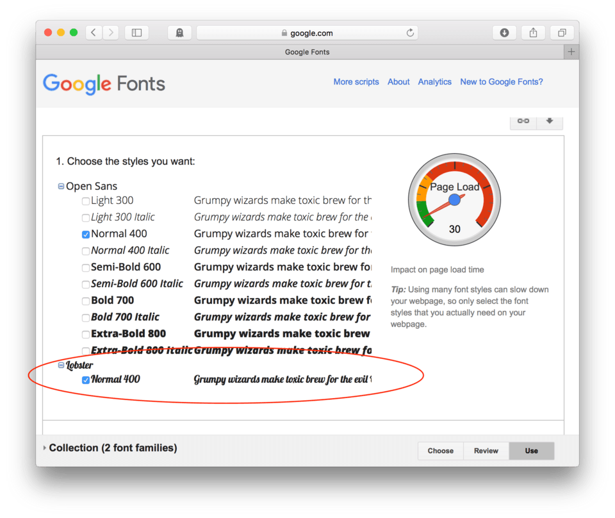Open the New to Google Fonts? link
The height and width of the screenshot is (518, 615).
[502, 81]
